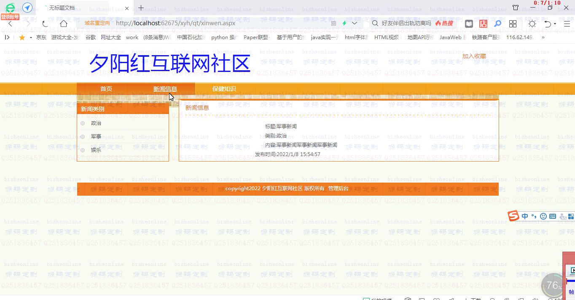Click the 域名重定向 label in address bar
The image size is (575, 300).
[97, 24]
